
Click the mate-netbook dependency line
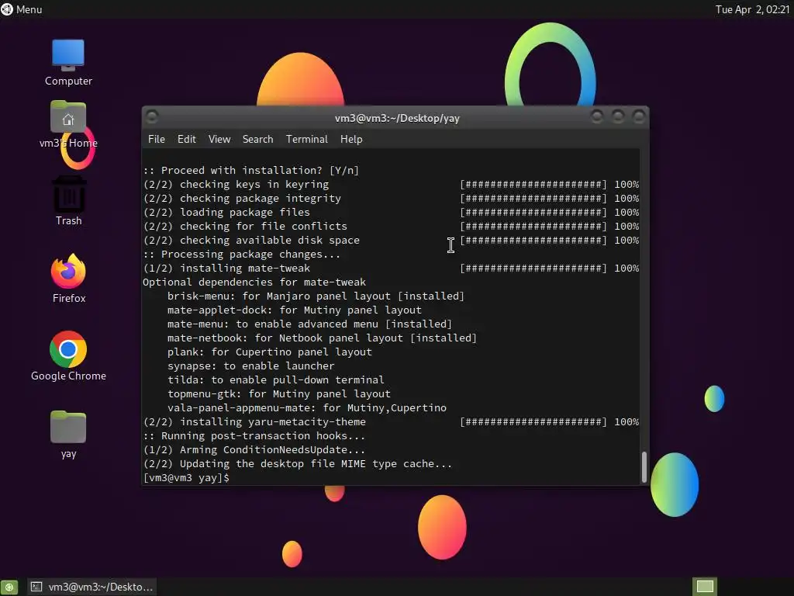(322, 338)
